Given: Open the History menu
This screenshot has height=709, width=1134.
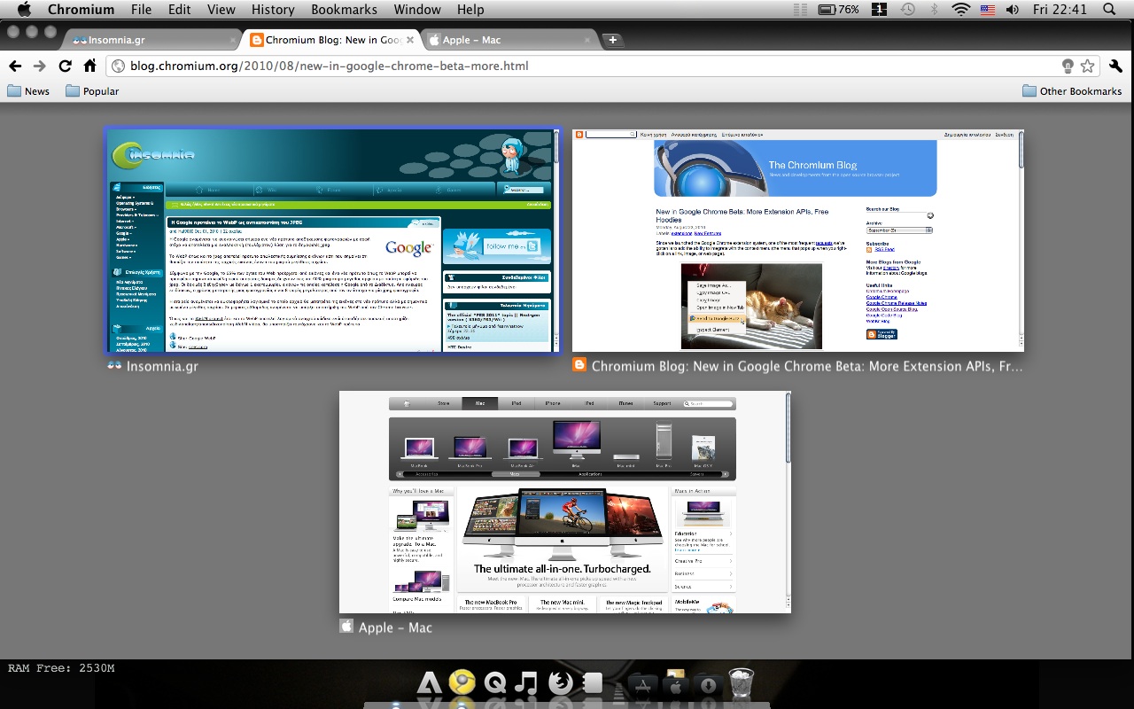Looking at the screenshot, I should pyautogui.click(x=273, y=10).
